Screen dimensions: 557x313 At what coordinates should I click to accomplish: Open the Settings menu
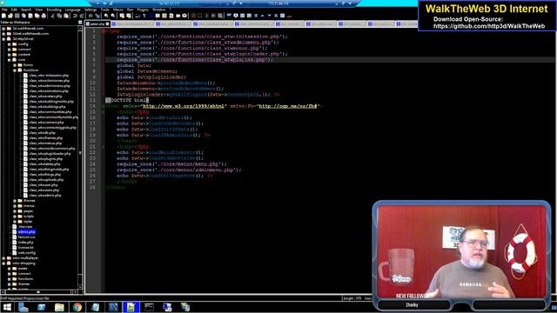(x=91, y=10)
